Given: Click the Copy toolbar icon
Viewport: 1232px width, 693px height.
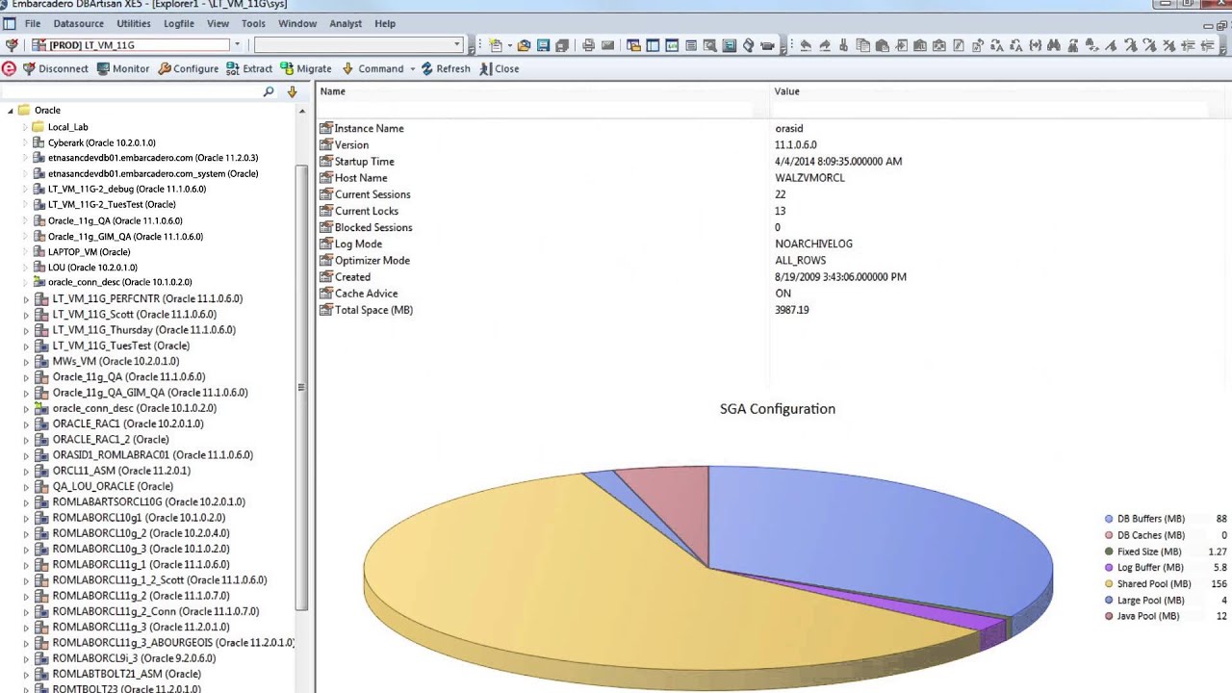Looking at the screenshot, I should point(862,45).
